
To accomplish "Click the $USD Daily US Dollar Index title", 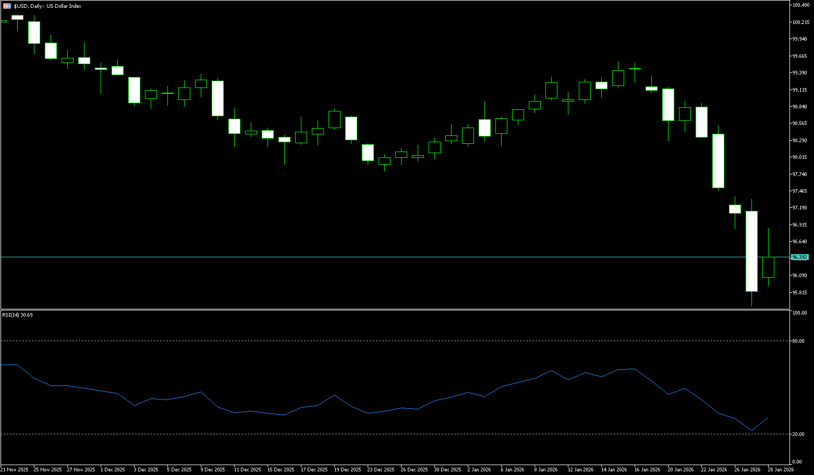I will (x=47, y=6).
